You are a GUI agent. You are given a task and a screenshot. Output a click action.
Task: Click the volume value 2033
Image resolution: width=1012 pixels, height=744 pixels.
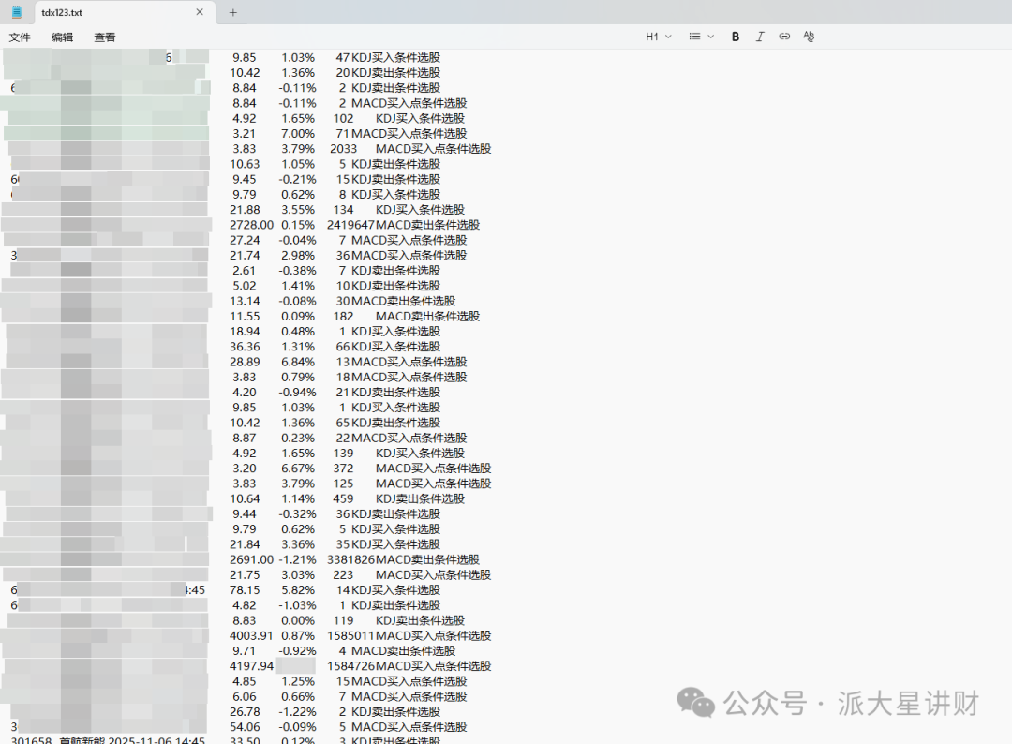[x=343, y=149]
